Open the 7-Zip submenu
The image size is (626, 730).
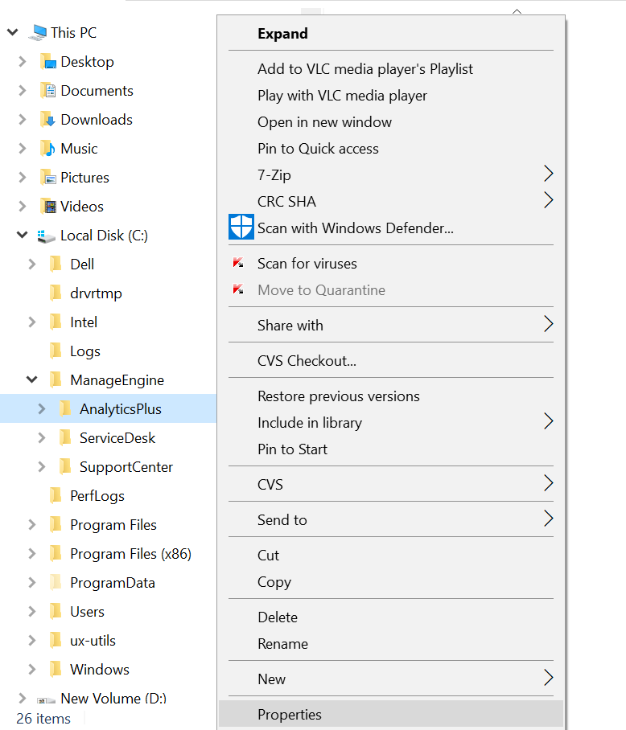tap(548, 174)
